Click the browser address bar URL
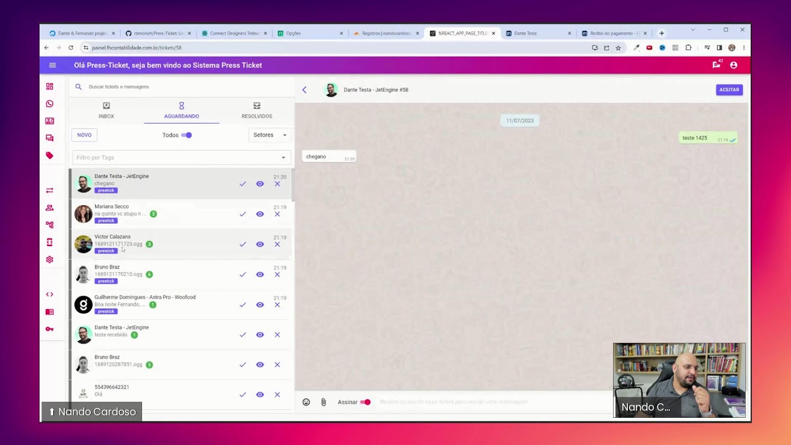 (x=136, y=48)
